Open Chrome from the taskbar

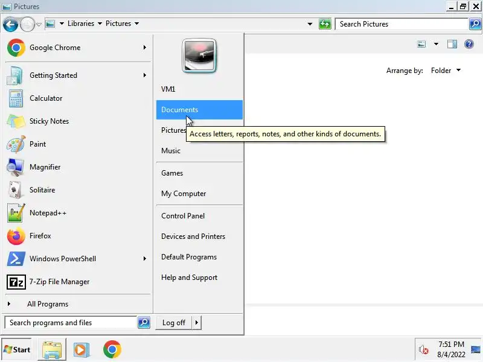coord(112,349)
